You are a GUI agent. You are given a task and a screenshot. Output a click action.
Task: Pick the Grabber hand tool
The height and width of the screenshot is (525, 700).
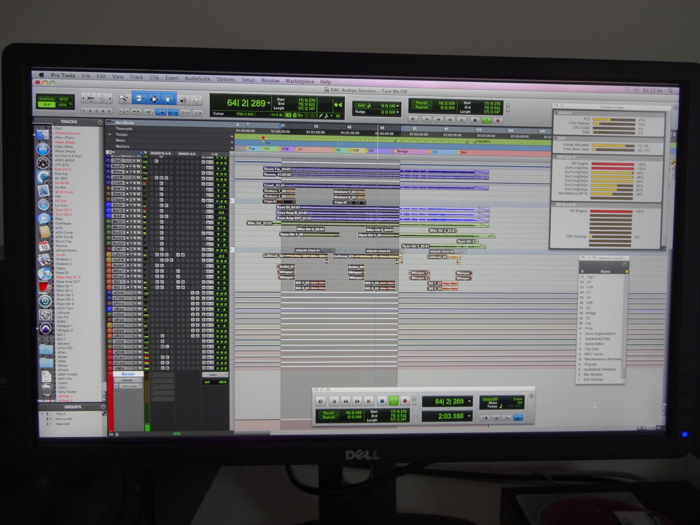168,99
